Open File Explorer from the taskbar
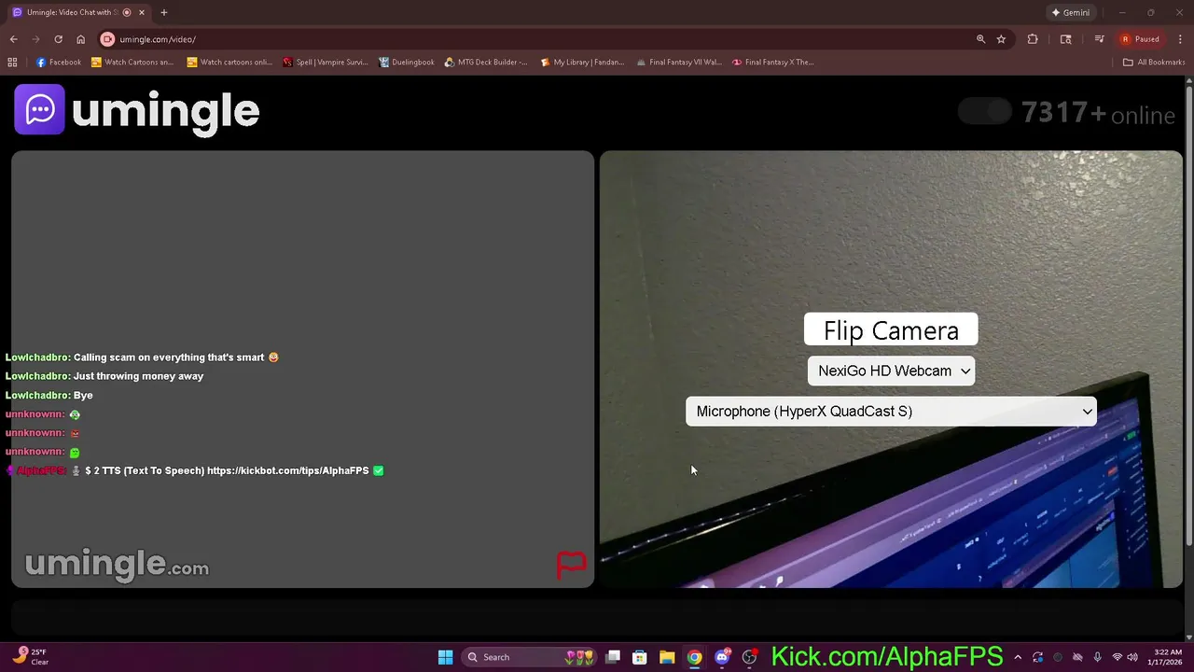This screenshot has height=672, width=1194. [667, 657]
